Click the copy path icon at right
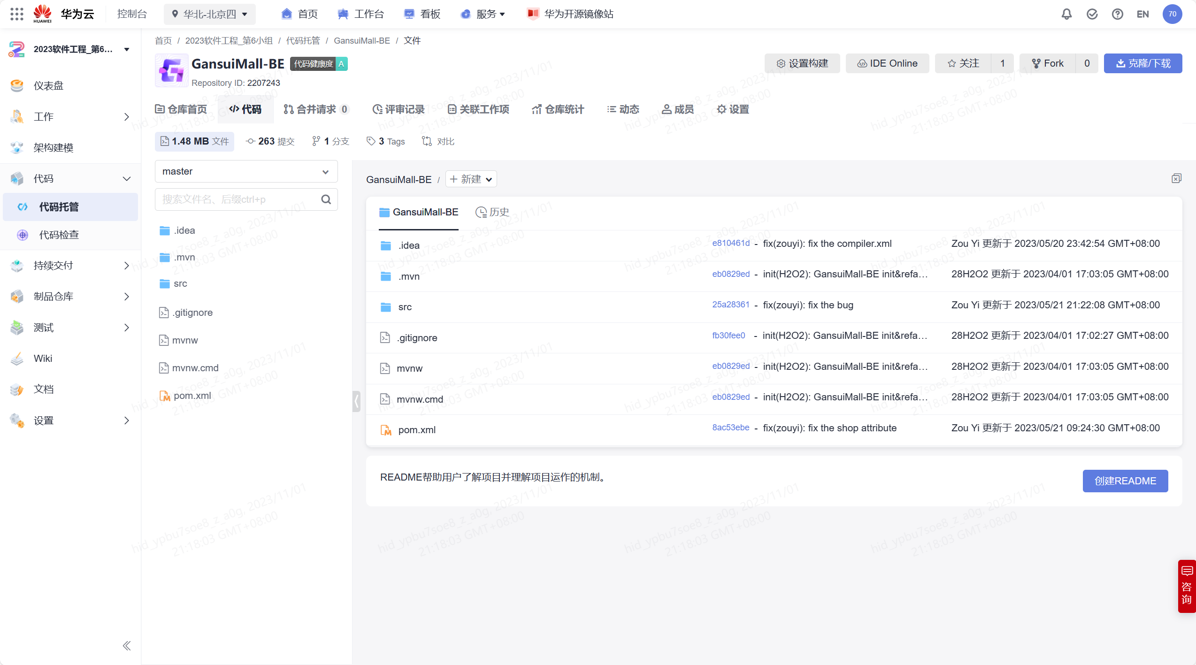 pos(1176,178)
